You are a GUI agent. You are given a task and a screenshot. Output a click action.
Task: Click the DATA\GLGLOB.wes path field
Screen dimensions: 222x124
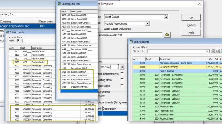130,35
